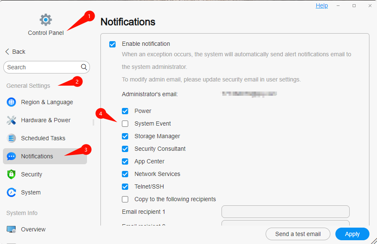Click the sidebar Search field

(x=47, y=67)
